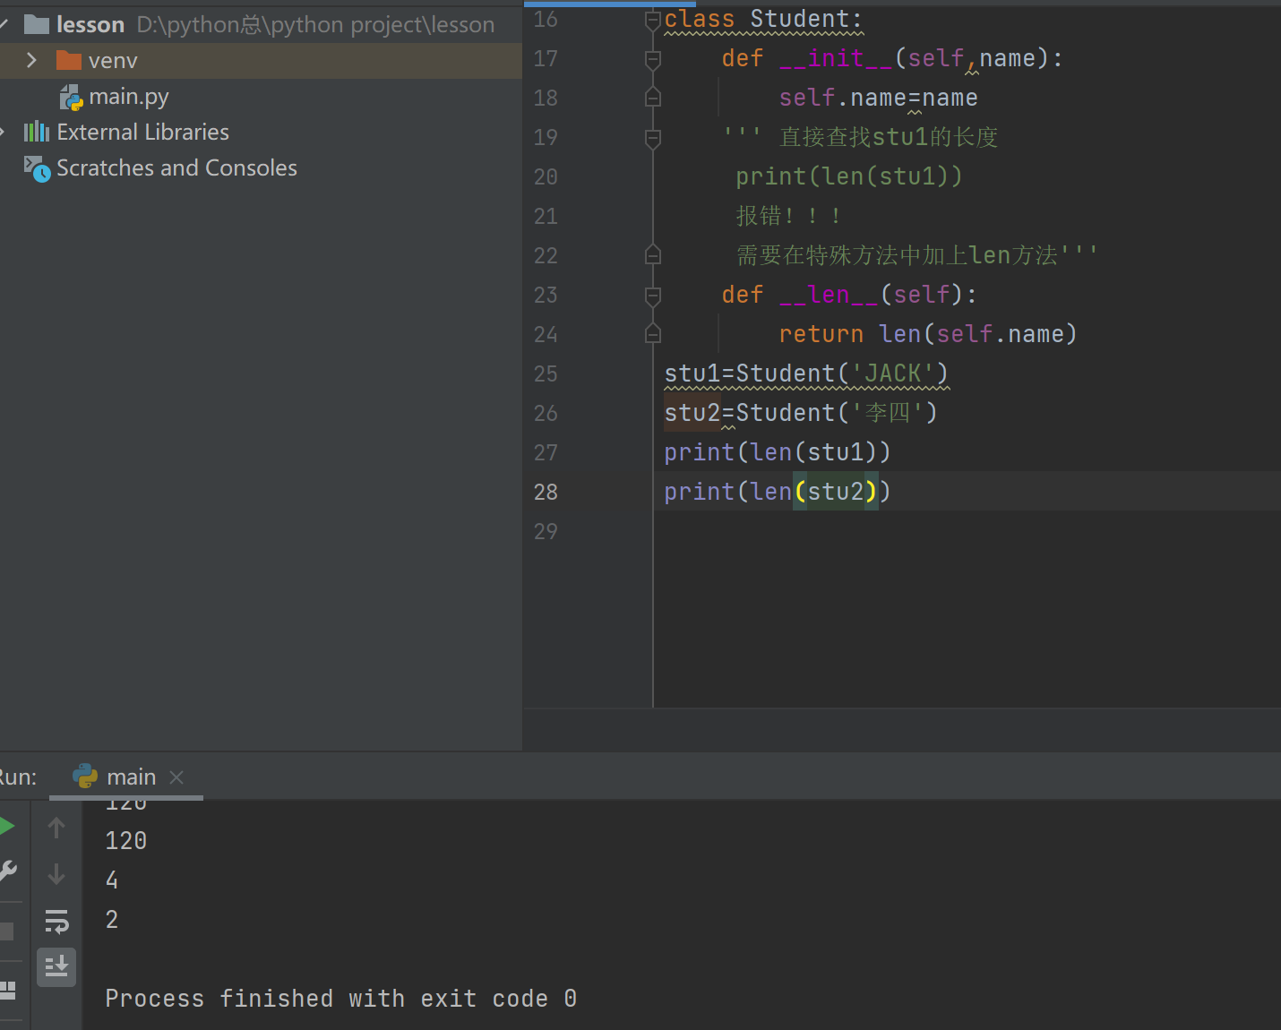Click line number 28 in the gutter

tap(546, 492)
